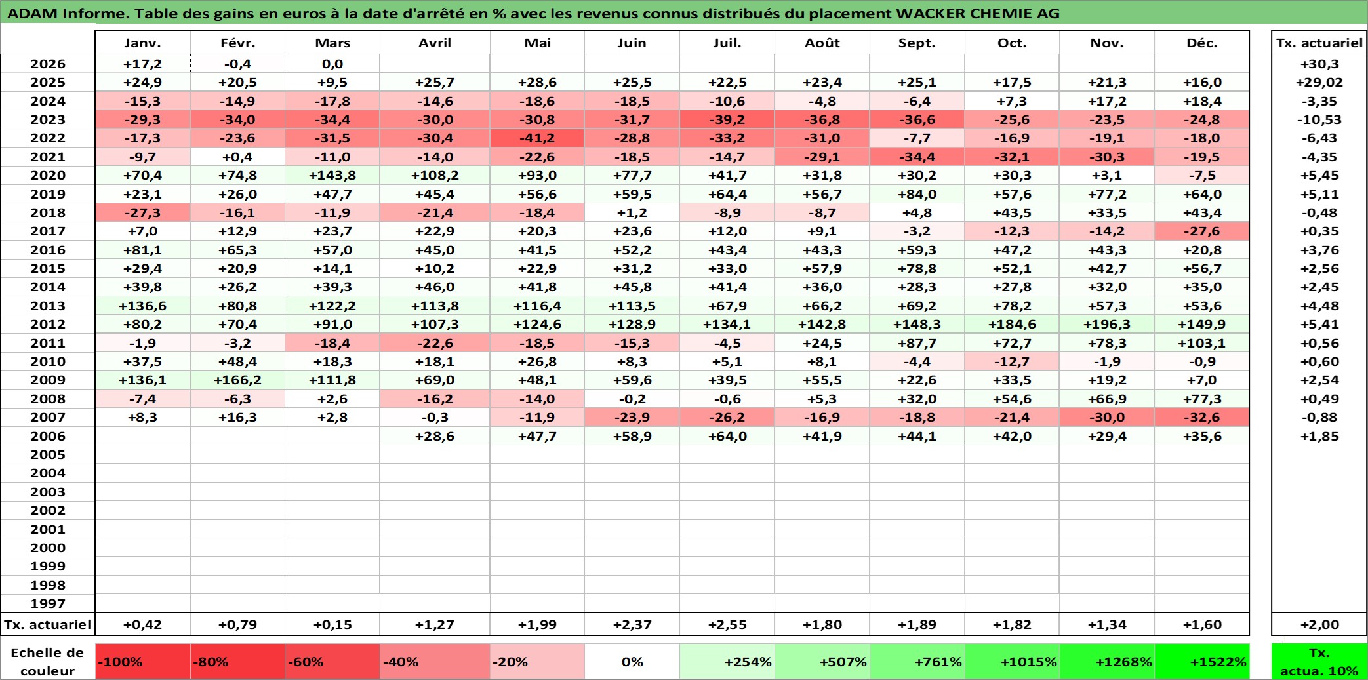Select the 'Févr.' column header
Image resolution: width=1368 pixels, height=680 pixels.
pos(237,43)
